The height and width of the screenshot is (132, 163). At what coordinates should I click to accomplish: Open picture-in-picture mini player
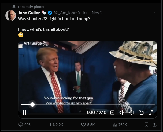click(x=141, y=112)
